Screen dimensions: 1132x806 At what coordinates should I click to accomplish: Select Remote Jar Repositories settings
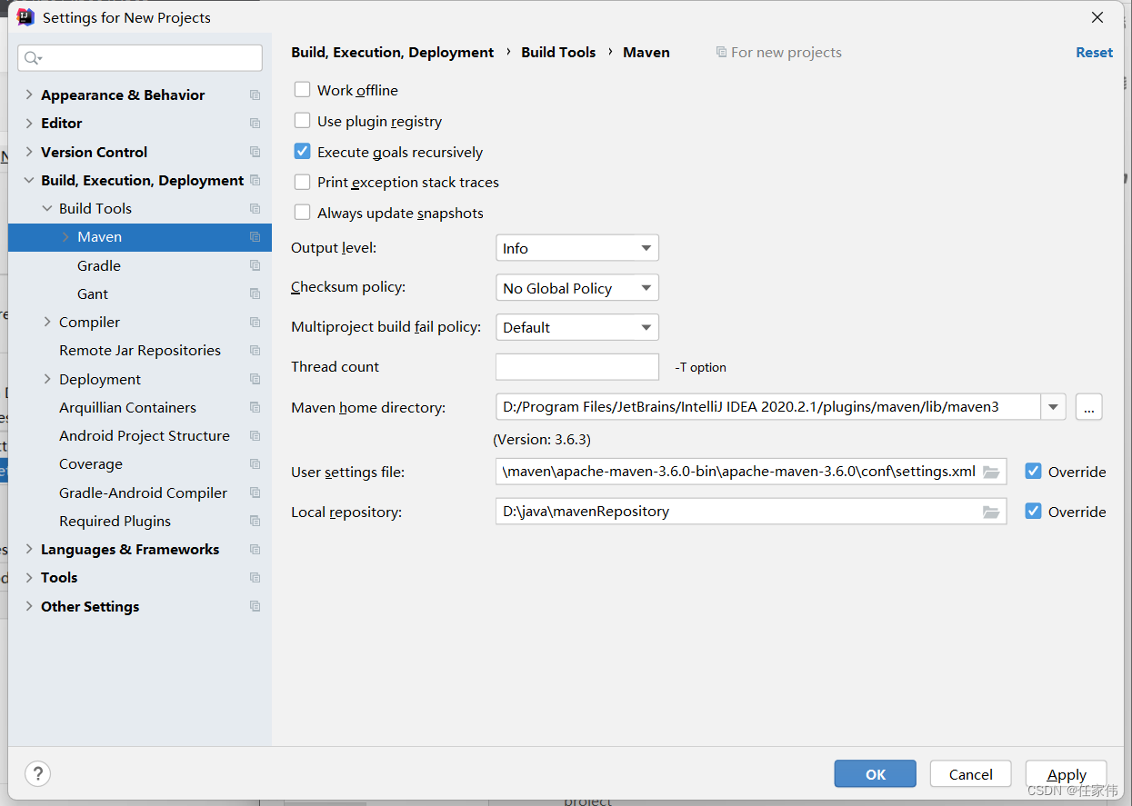tap(140, 350)
